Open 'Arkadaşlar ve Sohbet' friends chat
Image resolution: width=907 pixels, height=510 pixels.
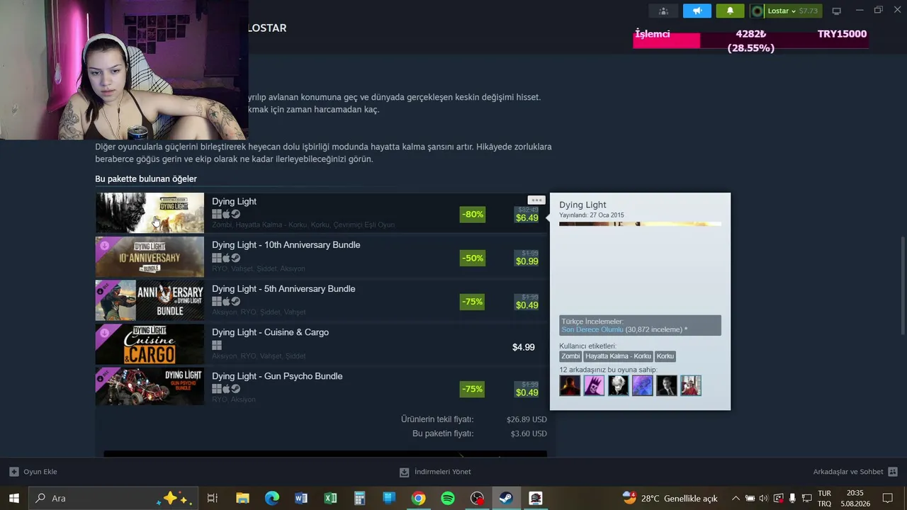tap(855, 472)
